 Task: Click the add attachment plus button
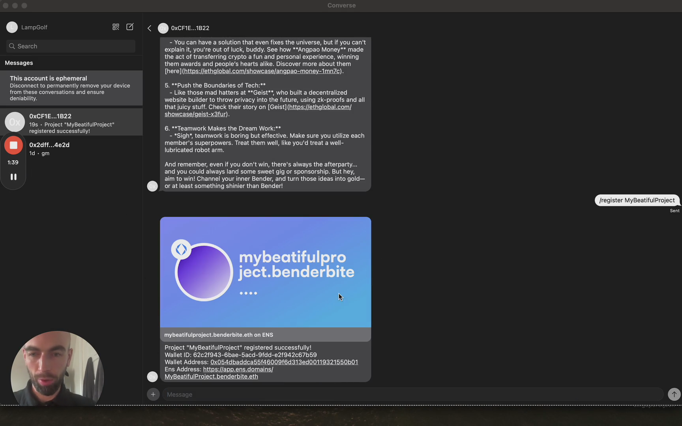pos(153,394)
